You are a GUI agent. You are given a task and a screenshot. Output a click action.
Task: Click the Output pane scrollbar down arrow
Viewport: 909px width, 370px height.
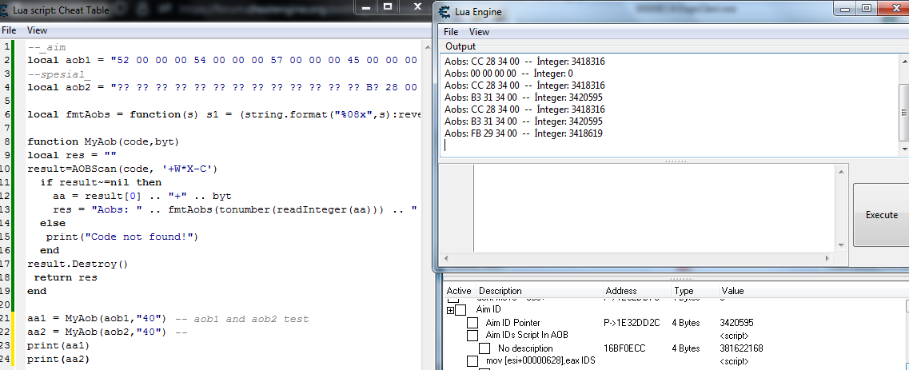903,150
